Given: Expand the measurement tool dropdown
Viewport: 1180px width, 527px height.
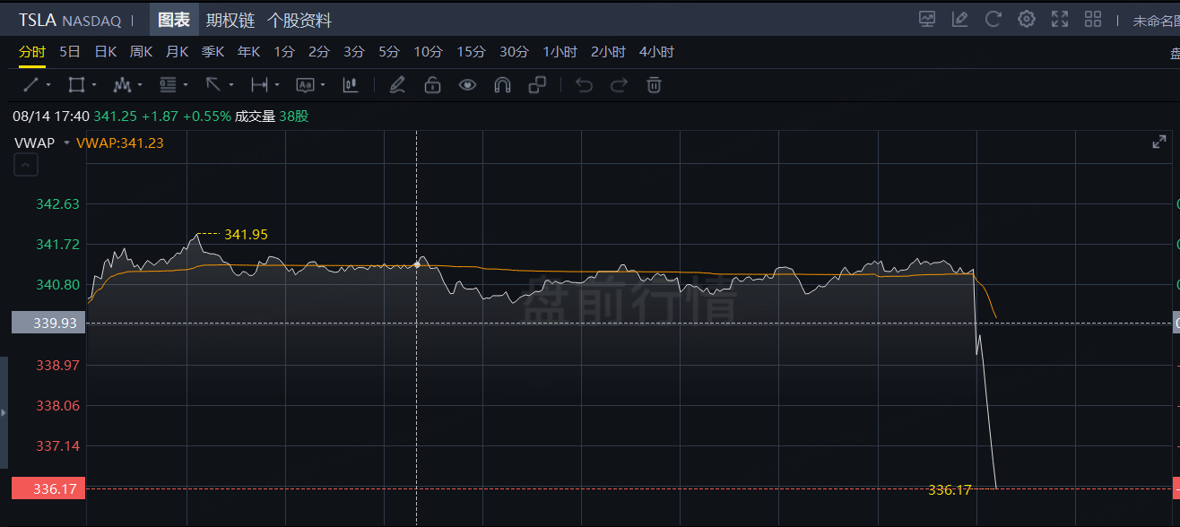Looking at the screenshot, I should pos(277,85).
